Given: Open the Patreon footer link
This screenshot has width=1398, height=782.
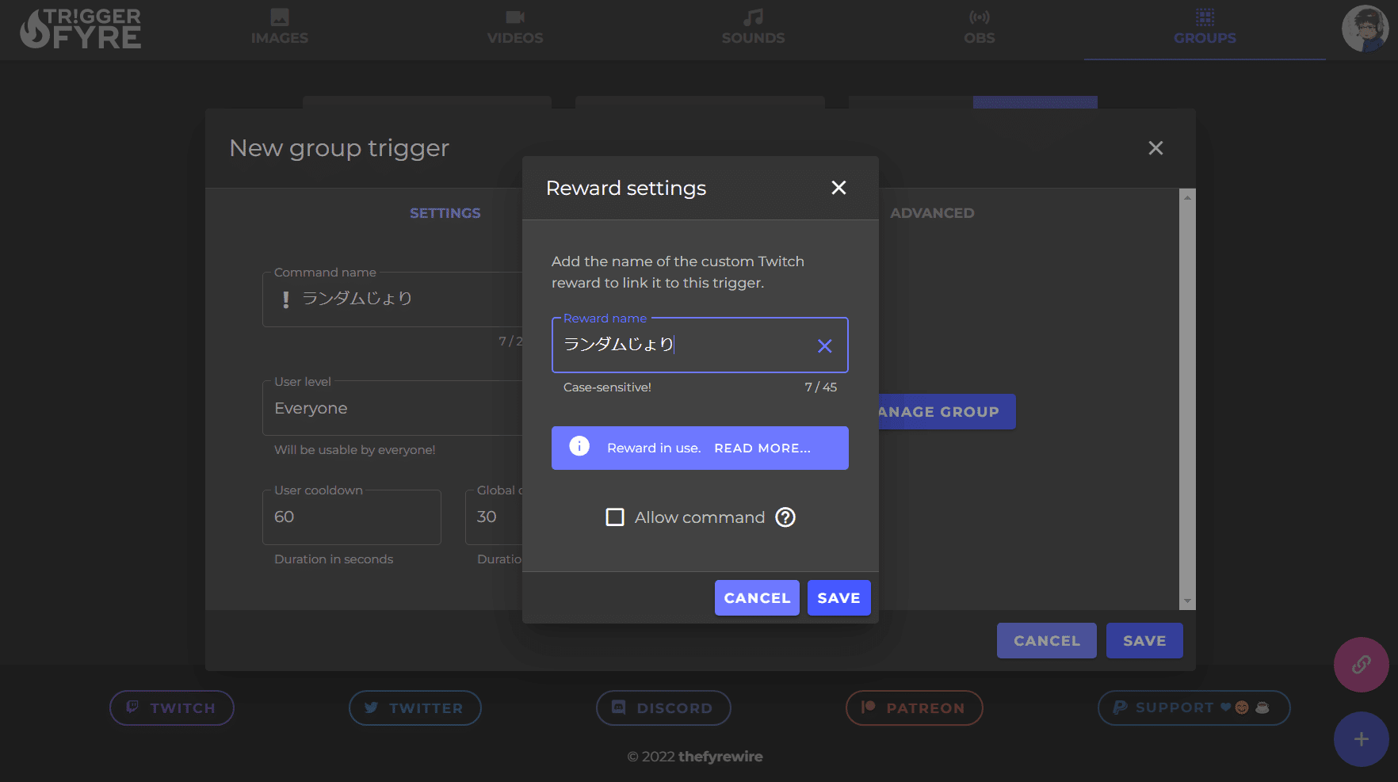Looking at the screenshot, I should pyautogui.click(x=915, y=708).
